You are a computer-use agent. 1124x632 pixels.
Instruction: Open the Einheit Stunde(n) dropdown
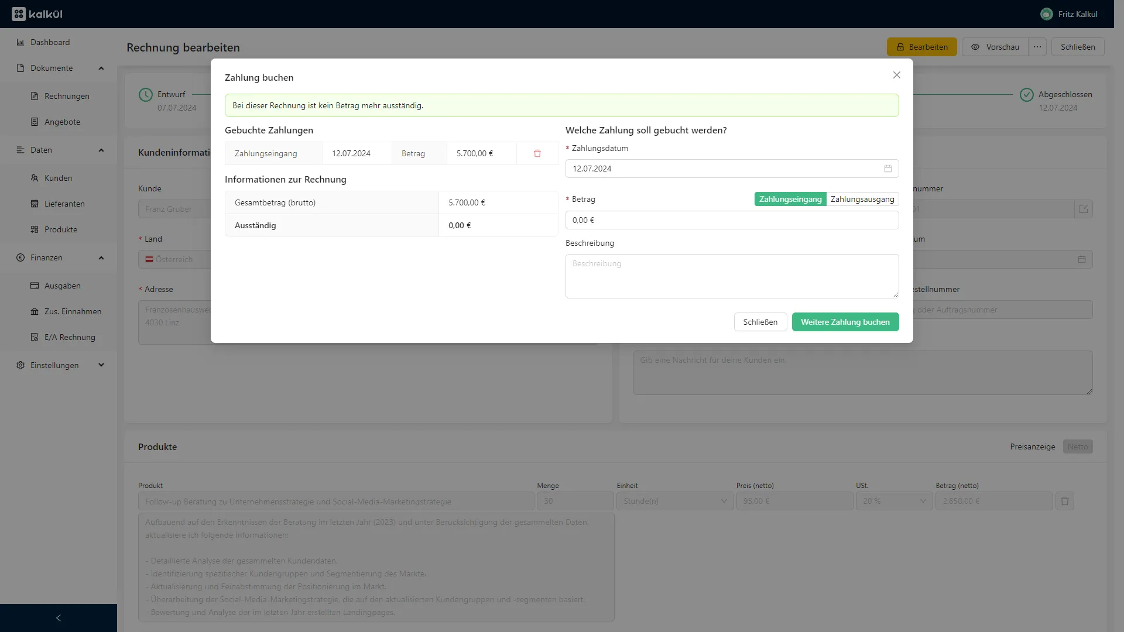click(x=674, y=502)
